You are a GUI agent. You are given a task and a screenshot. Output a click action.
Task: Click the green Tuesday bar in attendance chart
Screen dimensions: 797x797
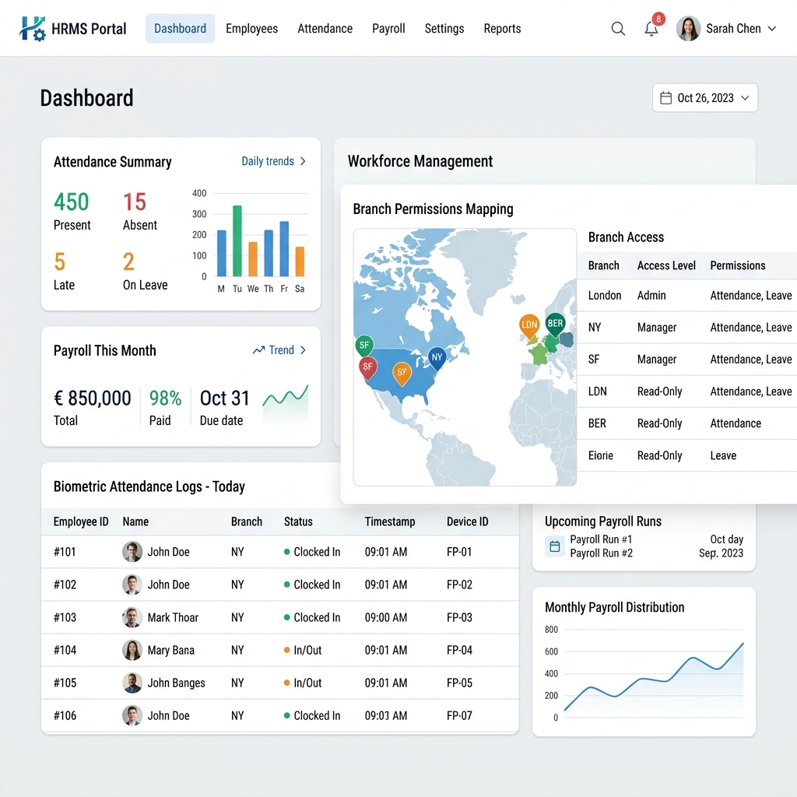tap(237, 241)
